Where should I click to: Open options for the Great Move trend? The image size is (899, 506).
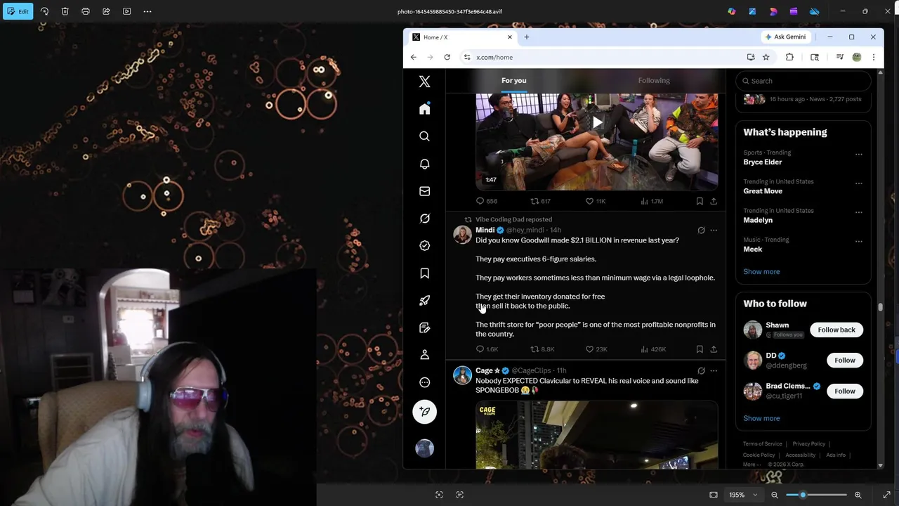point(858,183)
